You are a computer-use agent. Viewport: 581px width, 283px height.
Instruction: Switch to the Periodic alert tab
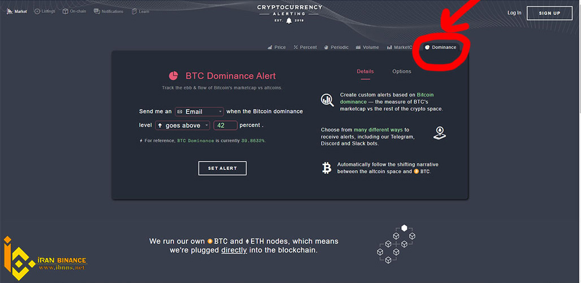point(336,47)
